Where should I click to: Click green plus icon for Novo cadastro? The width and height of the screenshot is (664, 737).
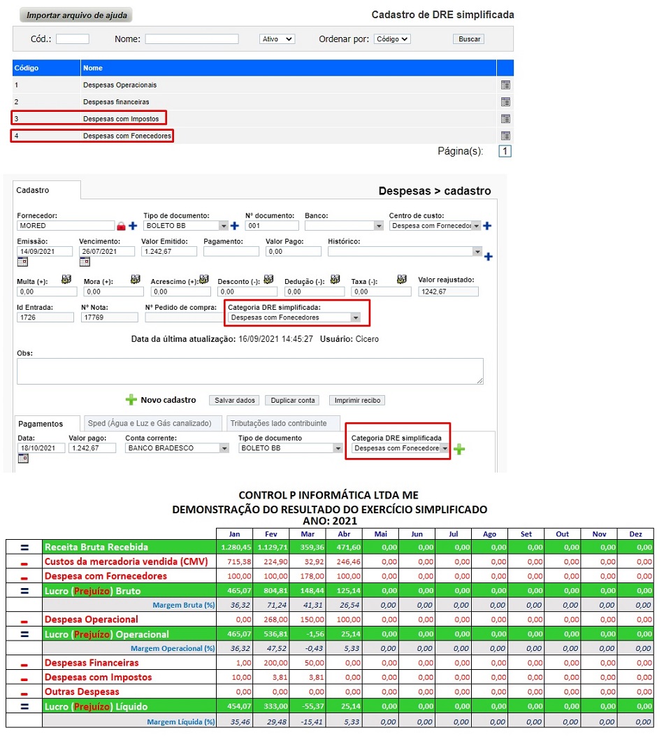131,400
